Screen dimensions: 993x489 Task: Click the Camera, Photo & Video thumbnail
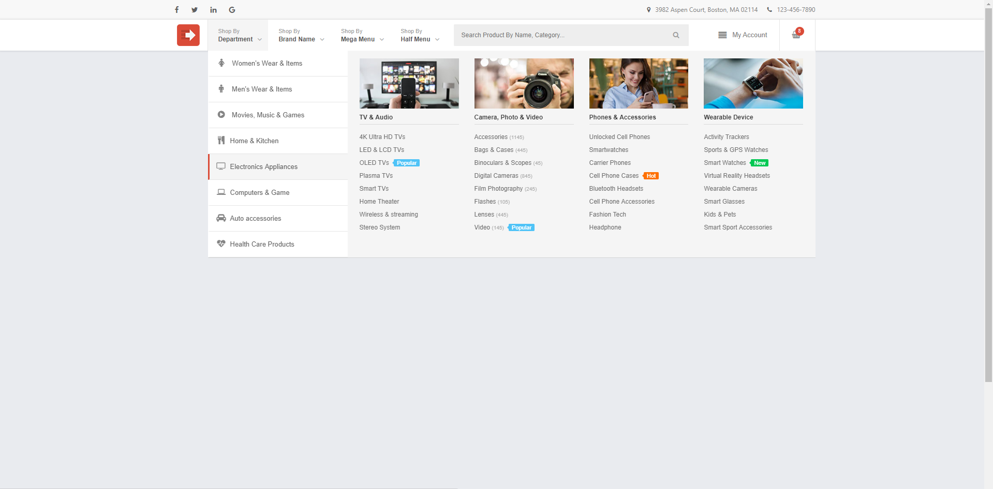coord(524,83)
